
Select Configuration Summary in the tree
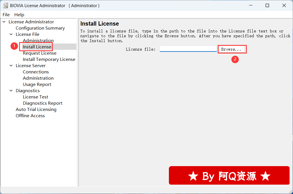(40, 28)
